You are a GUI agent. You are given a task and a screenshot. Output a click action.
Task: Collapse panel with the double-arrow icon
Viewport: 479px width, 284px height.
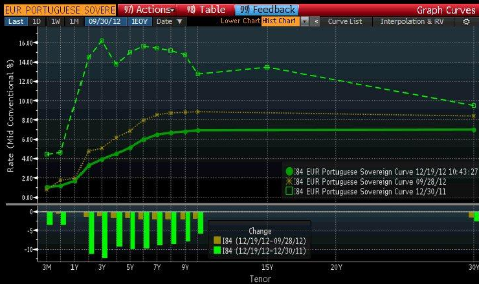(316, 21)
